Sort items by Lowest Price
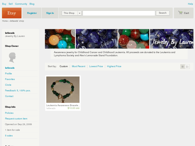Viewport: 195px width, 146px height. tap(96, 66)
